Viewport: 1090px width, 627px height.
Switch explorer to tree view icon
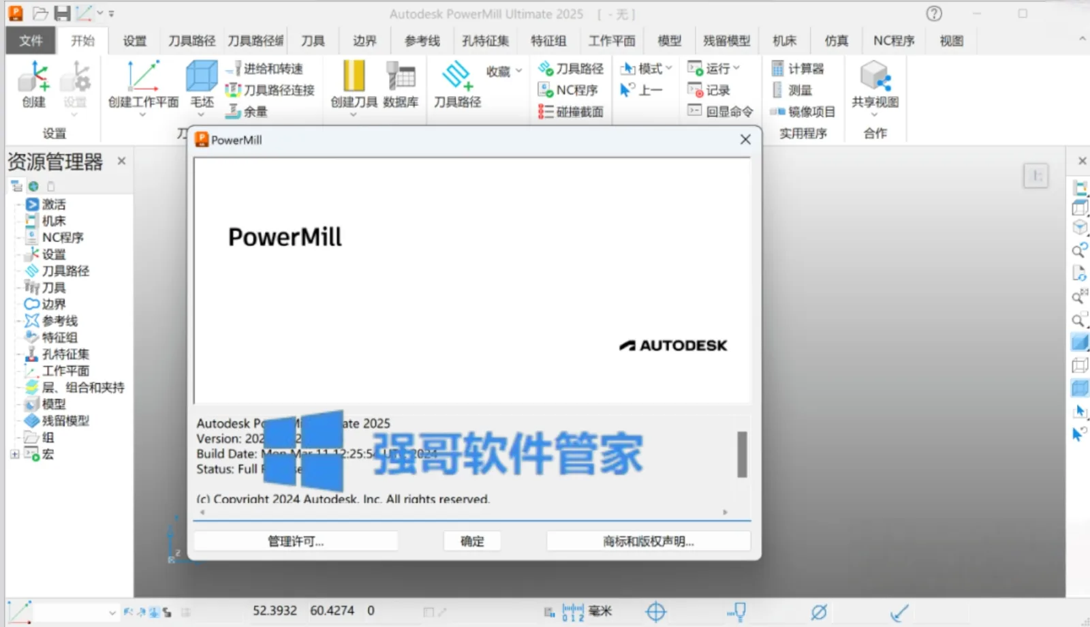(x=16, y=186)
